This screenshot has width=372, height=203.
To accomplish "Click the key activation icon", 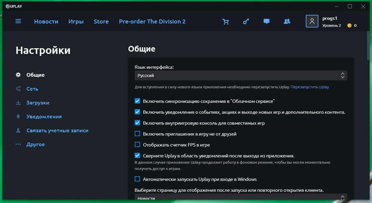I will pos(246,21).
